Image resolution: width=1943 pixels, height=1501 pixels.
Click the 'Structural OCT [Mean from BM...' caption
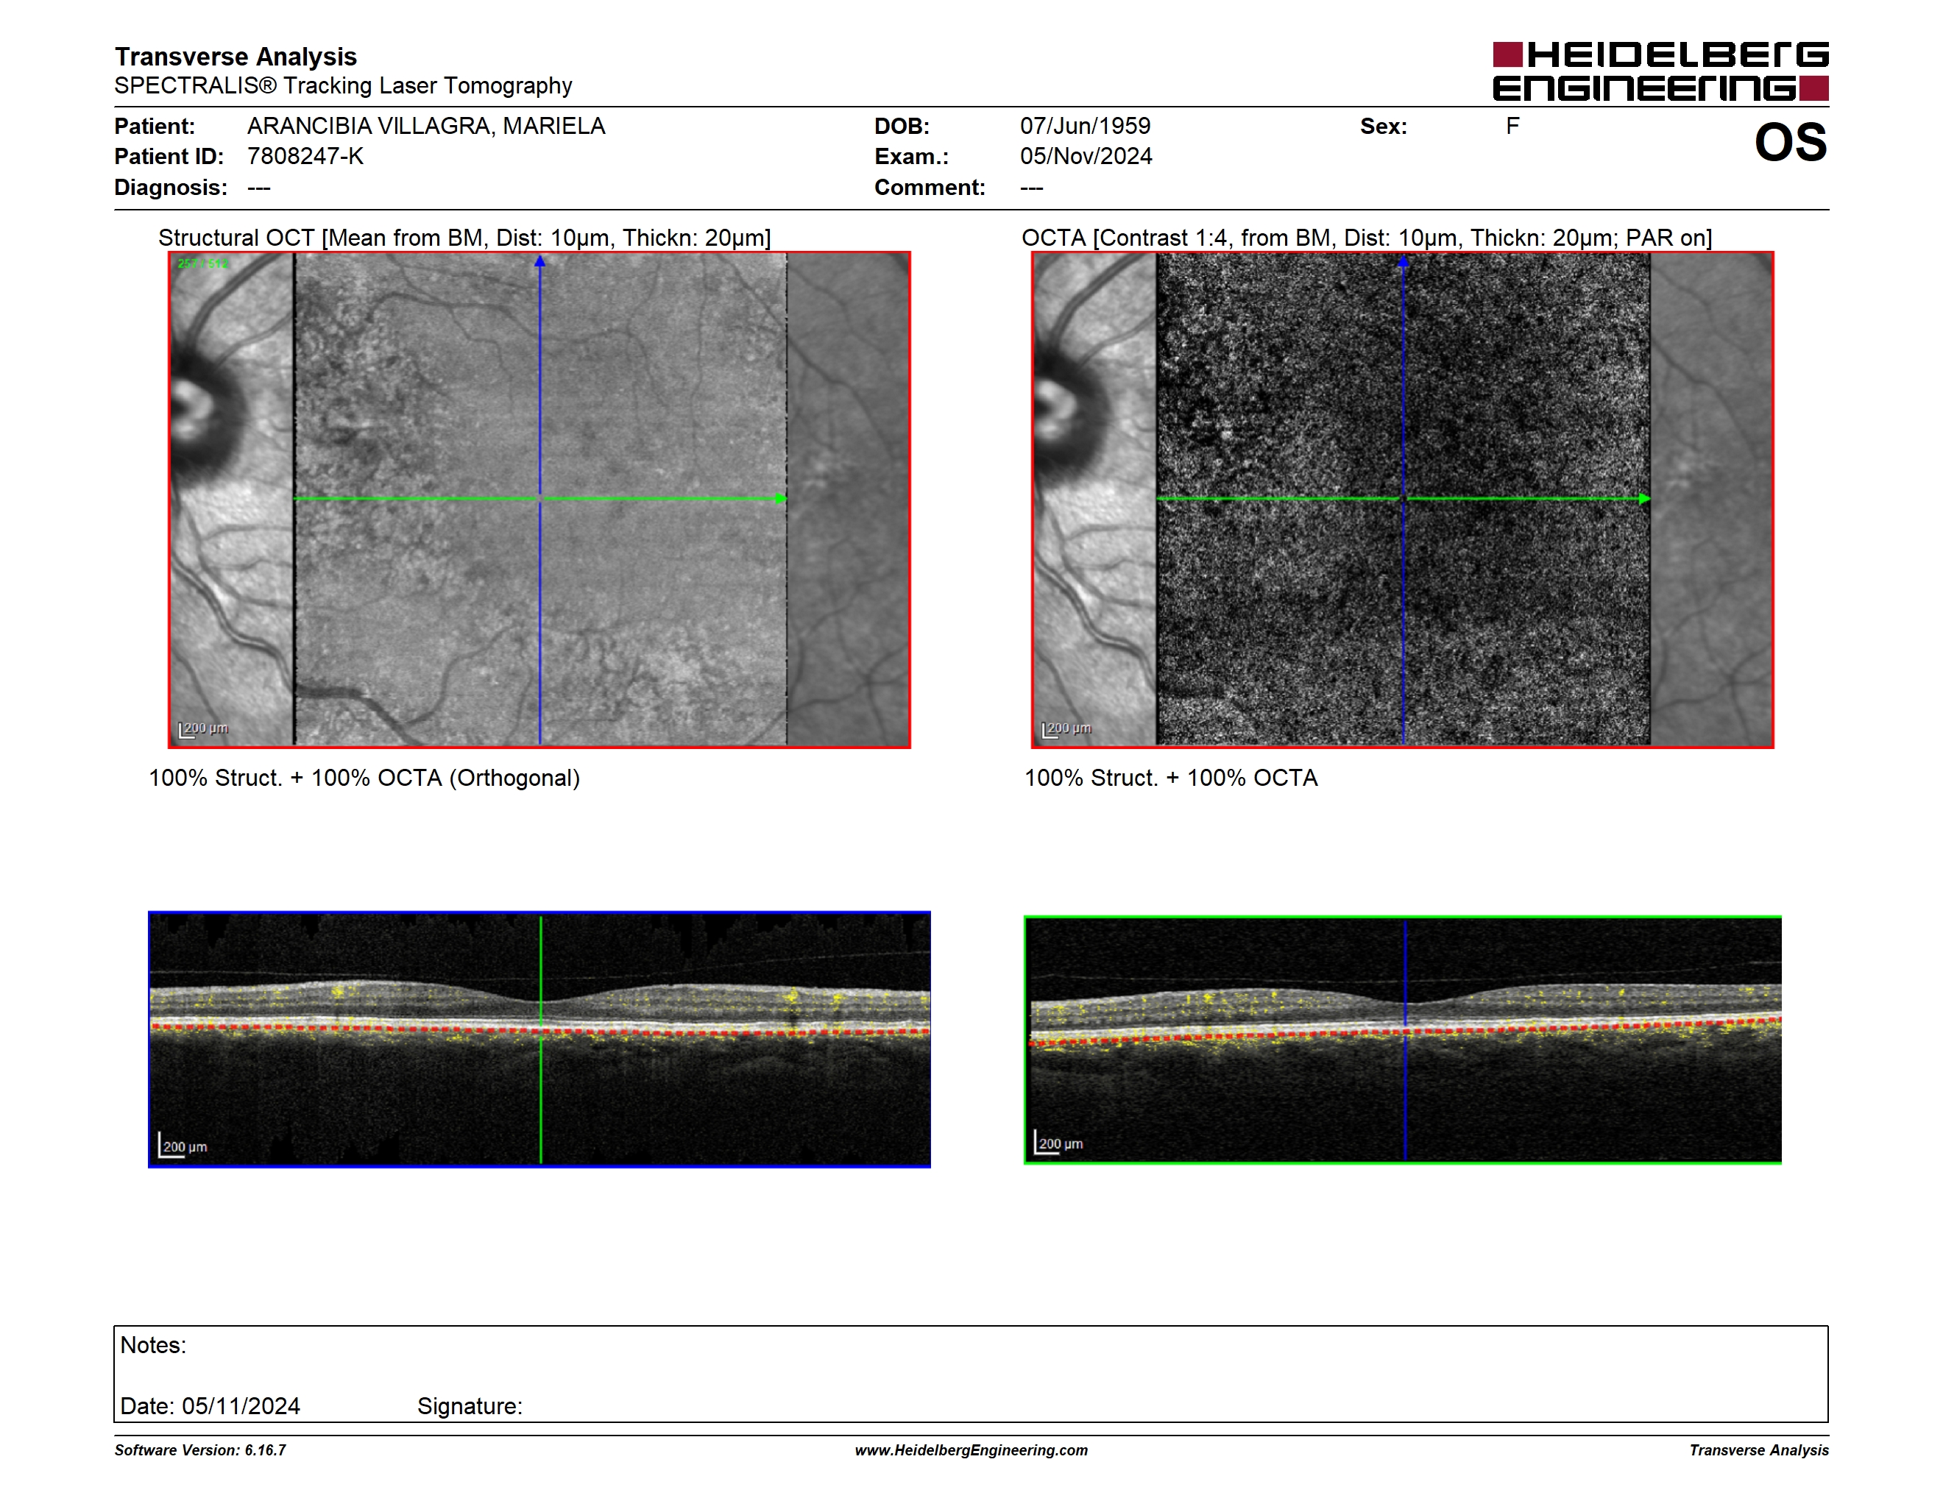click(464, 238)
